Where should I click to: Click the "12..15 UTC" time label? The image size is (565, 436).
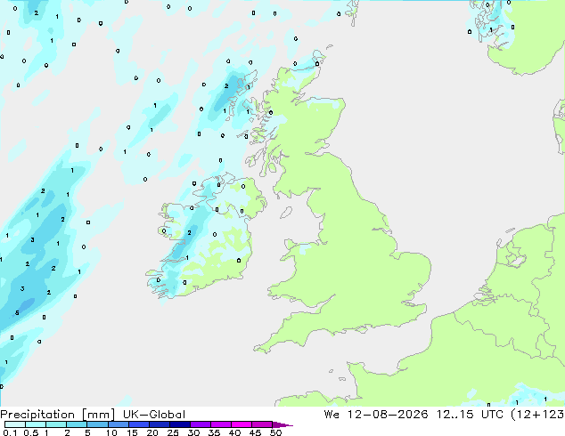470,415
